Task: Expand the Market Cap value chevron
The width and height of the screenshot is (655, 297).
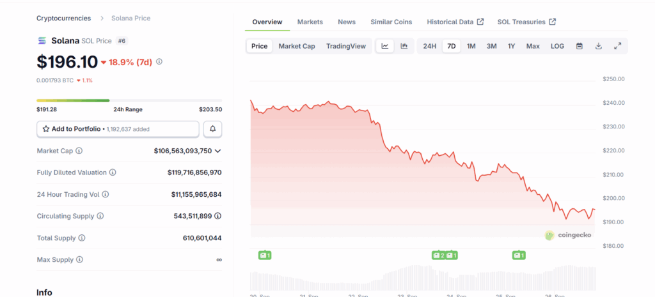Action: [x=218, y=151]
